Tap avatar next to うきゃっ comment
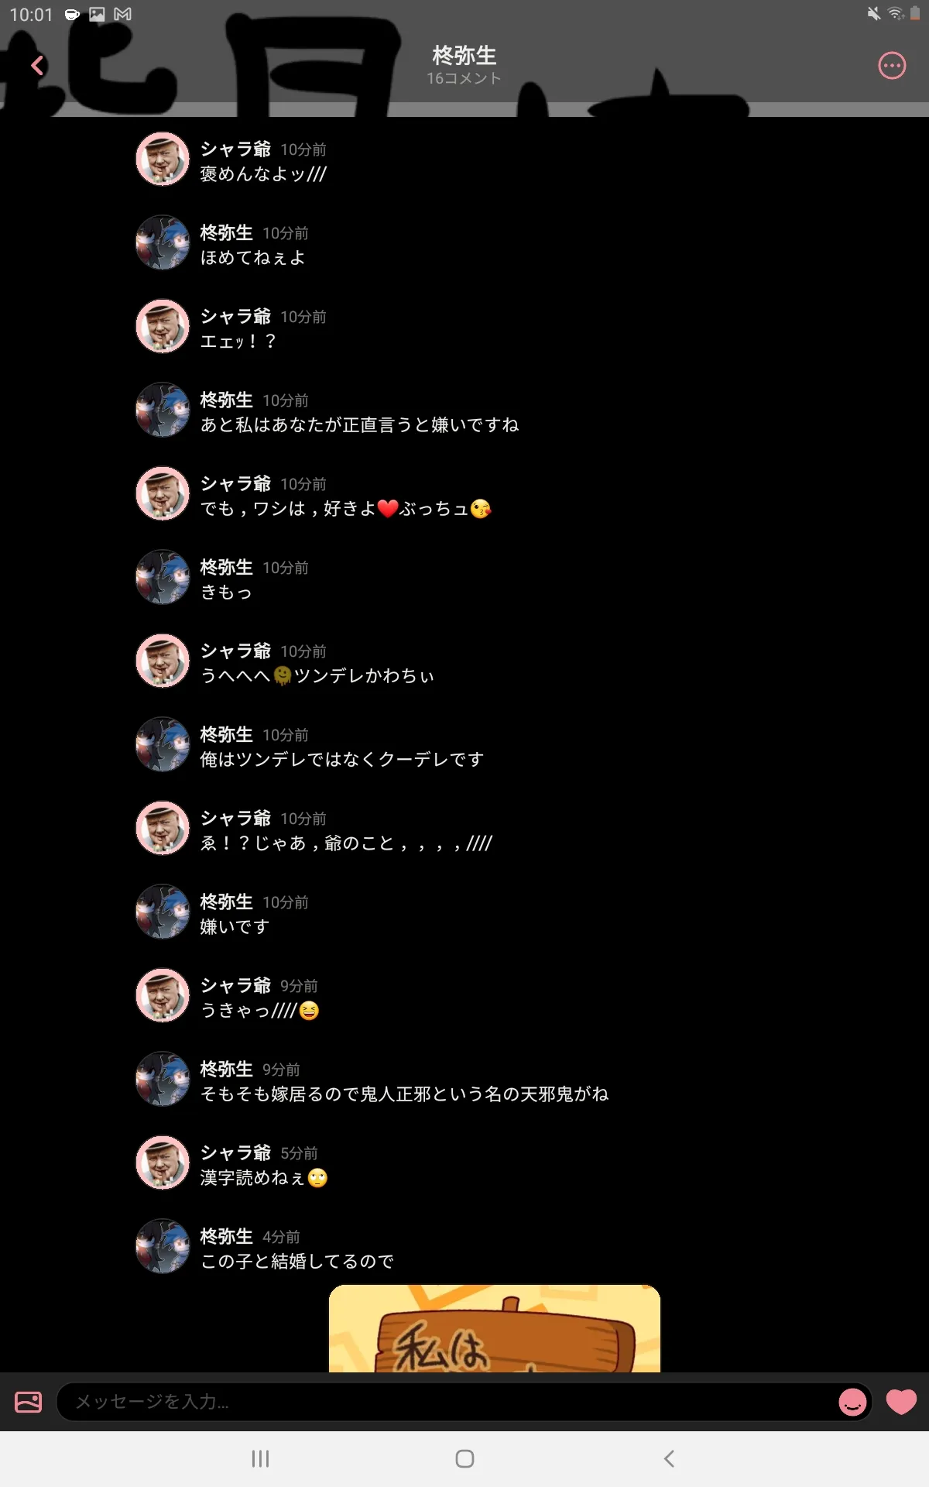929x1487 pixels. point(163,995)
